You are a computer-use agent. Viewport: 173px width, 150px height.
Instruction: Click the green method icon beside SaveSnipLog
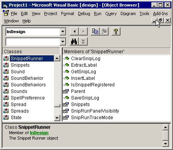[66, 98]
